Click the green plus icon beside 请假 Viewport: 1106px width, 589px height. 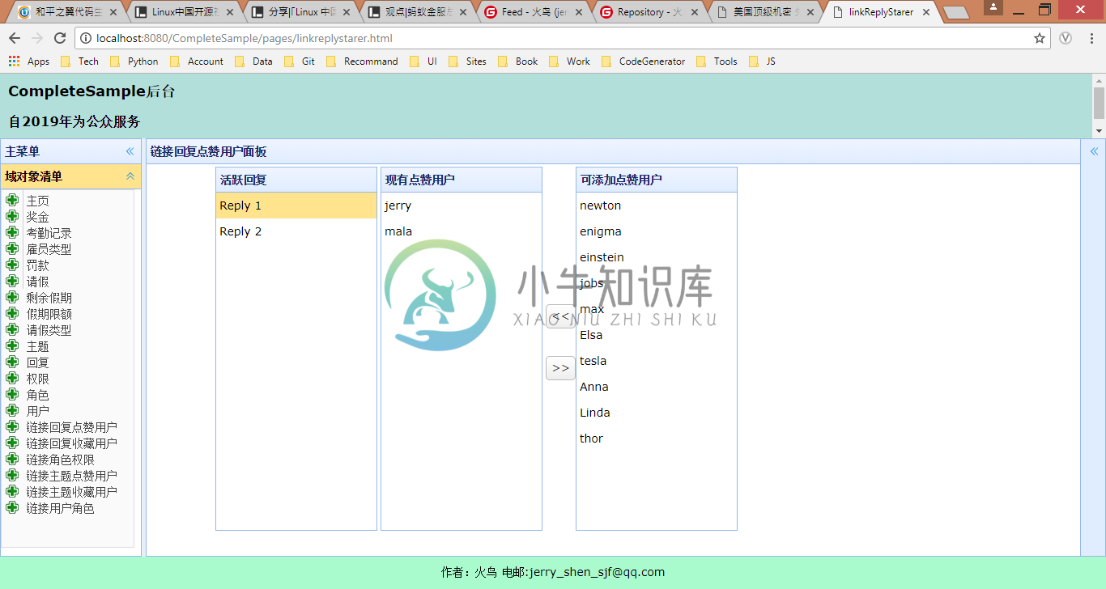[12, 281]
